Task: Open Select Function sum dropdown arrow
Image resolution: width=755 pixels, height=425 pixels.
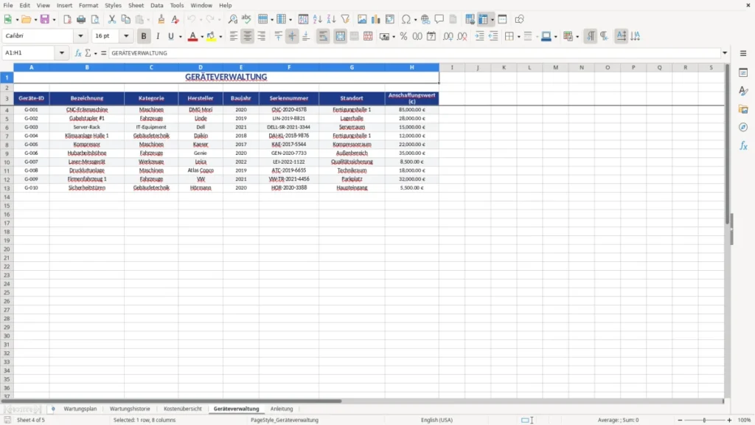Action: coord(95,53)
